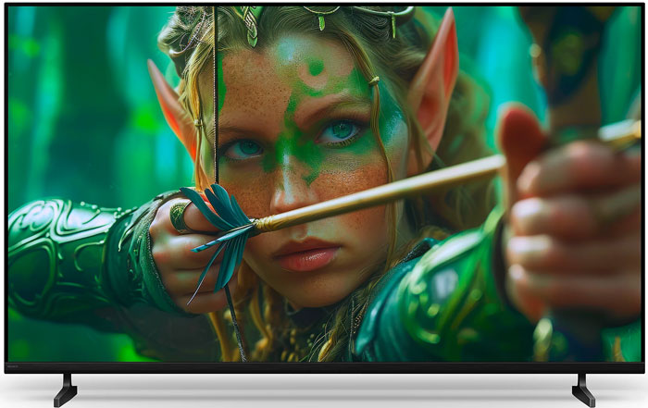
Task: Click the TV's right stand foot
Action: pos(582,389)
